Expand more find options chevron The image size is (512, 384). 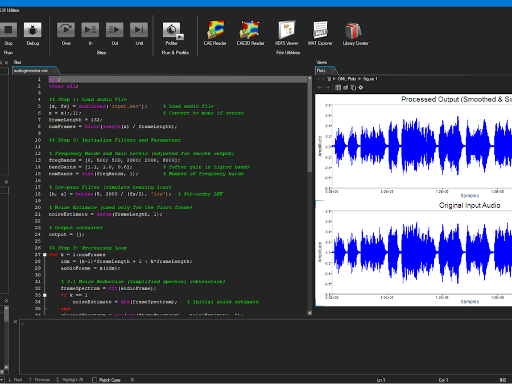tap(132, 379)
